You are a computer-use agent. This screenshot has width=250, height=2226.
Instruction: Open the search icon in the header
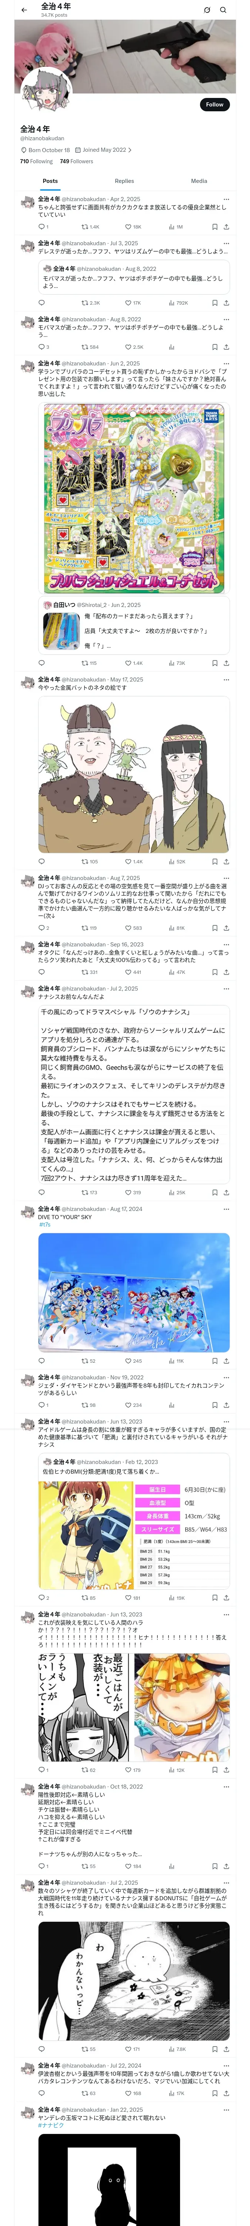pyautogui.click(x=223, y=10)
